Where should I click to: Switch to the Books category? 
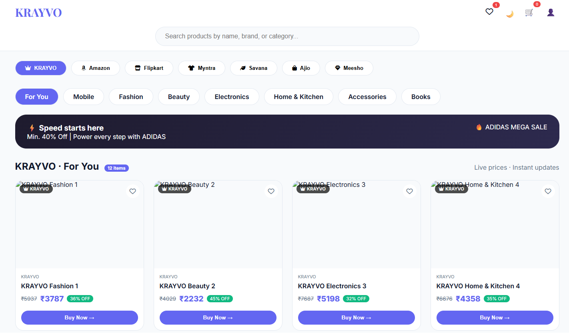point(421,97)
